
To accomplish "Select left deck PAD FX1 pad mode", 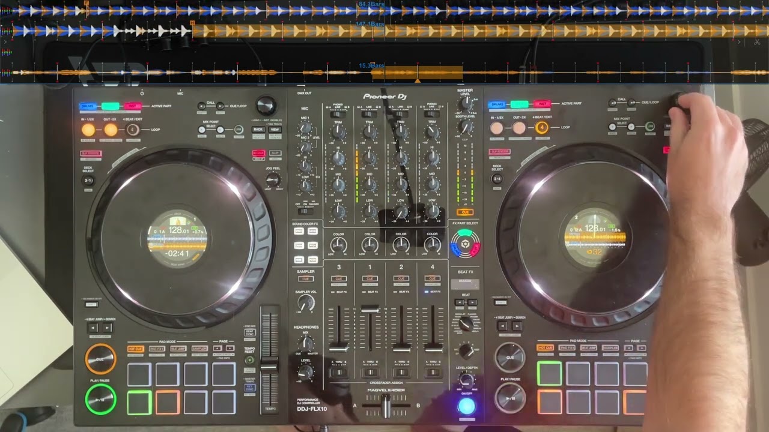I will [157, 349].
